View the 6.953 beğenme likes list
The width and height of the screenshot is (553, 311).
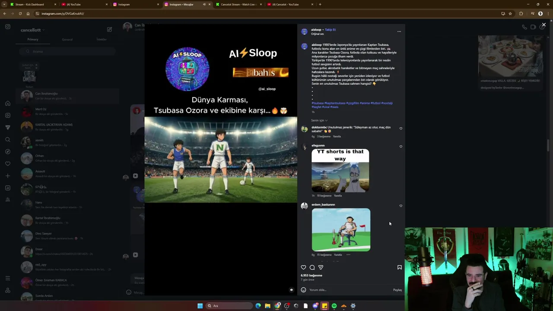tap(311, 275)
